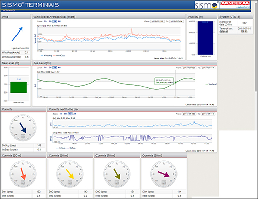Click the WindGust (knots) value 3.6

[27, 57]
